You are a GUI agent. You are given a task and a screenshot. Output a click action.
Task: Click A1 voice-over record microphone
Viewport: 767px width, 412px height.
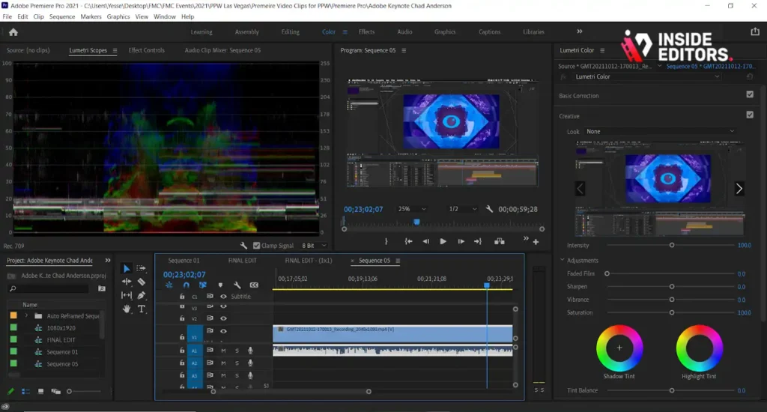[250, 351]
